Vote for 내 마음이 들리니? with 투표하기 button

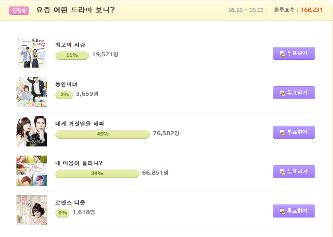[x=294, y=172]
